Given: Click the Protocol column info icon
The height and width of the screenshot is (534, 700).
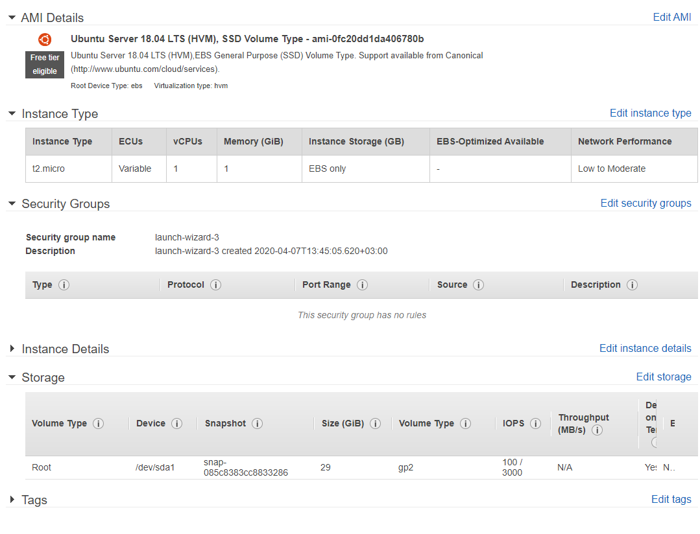Looking at the screenshot, I should [x=215, y=284].
